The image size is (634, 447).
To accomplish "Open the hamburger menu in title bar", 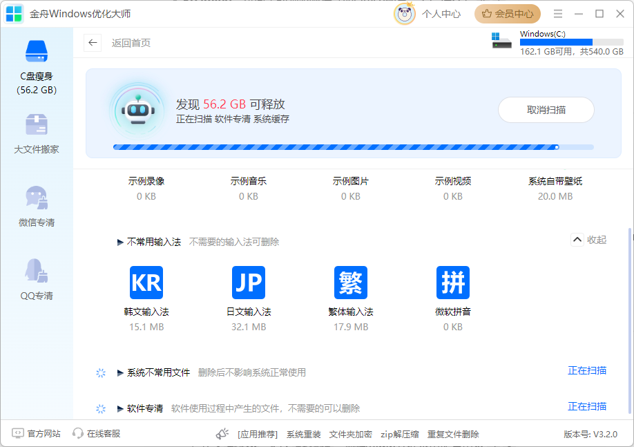I will click(x=558, y=14).
